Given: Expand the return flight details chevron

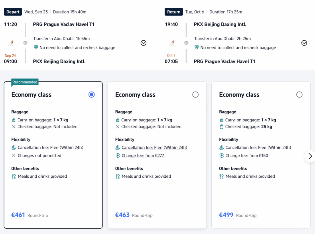Looking at the screenshot, I should [x=304, y=43].
